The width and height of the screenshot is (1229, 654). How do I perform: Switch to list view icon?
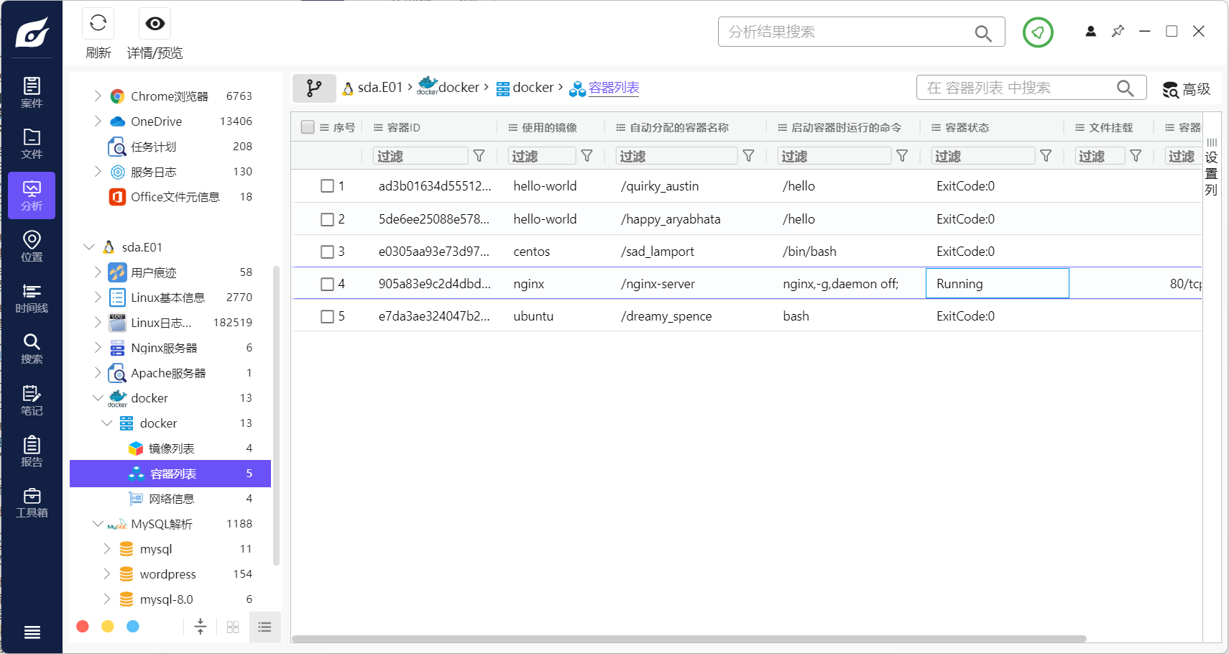coord(264,627)
